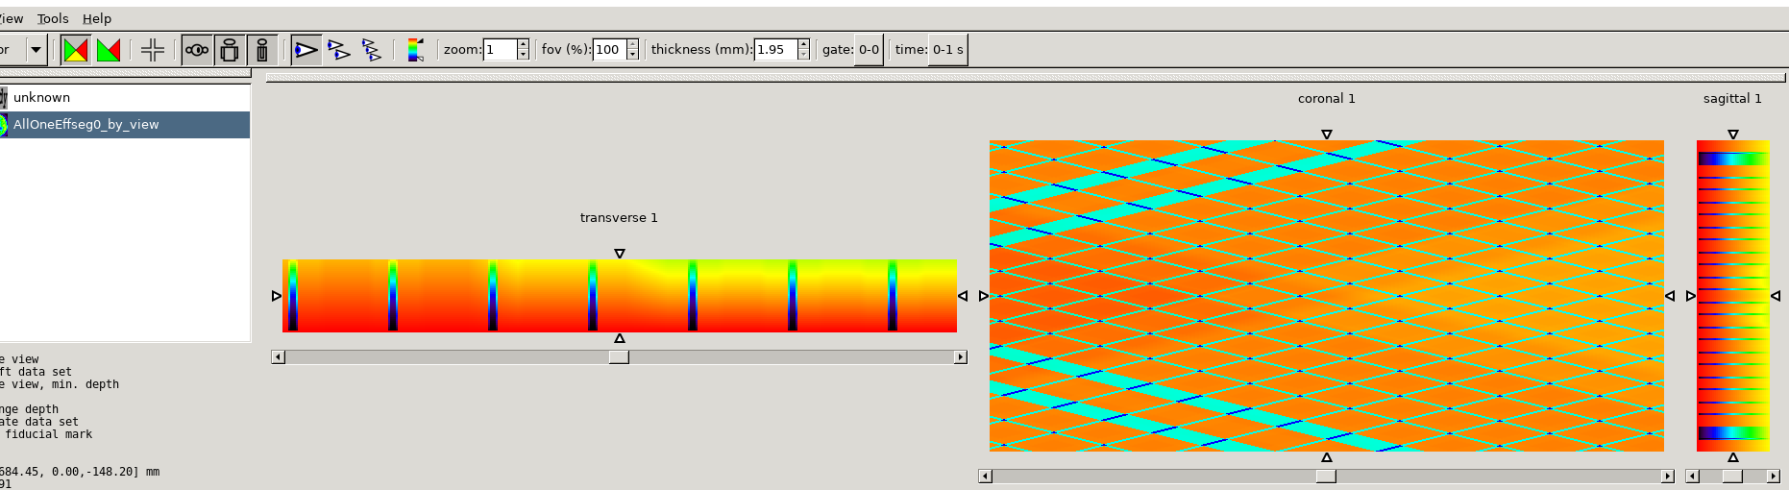
Task: Toggle the crosshair target icon
Action: [x=153, y=50]
